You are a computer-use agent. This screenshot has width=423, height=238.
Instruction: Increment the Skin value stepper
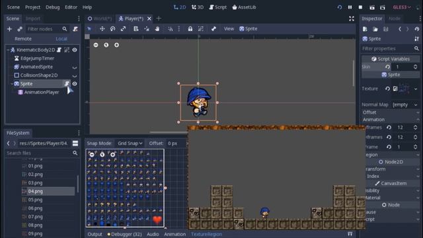[x=416, y=65]
